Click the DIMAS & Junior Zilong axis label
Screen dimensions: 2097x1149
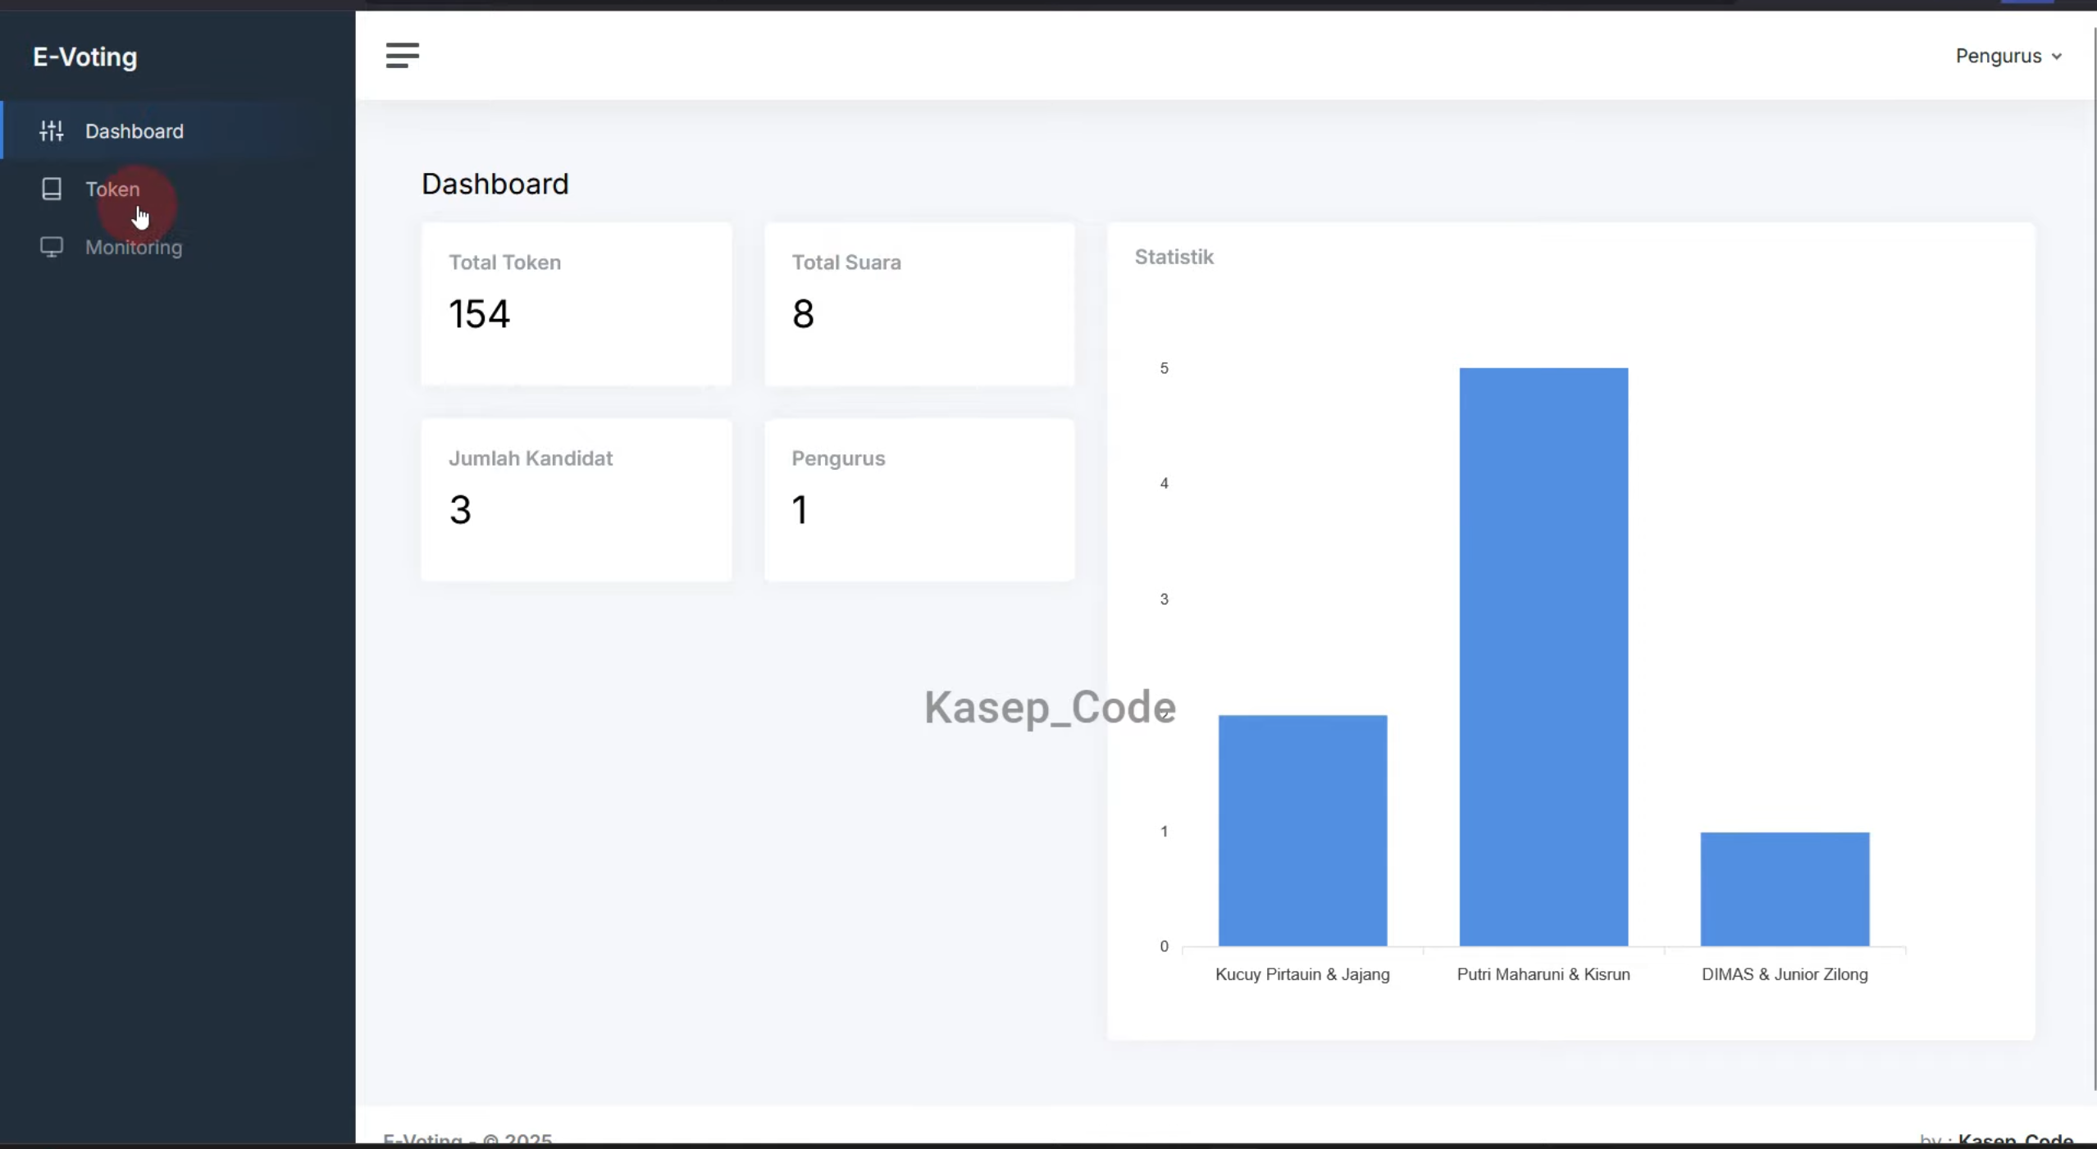point(1785,974)
